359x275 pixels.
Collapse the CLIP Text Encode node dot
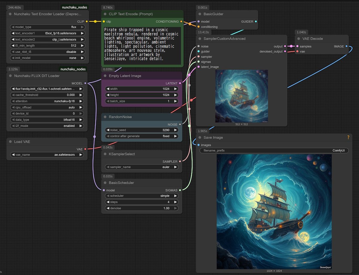(105, 14)
